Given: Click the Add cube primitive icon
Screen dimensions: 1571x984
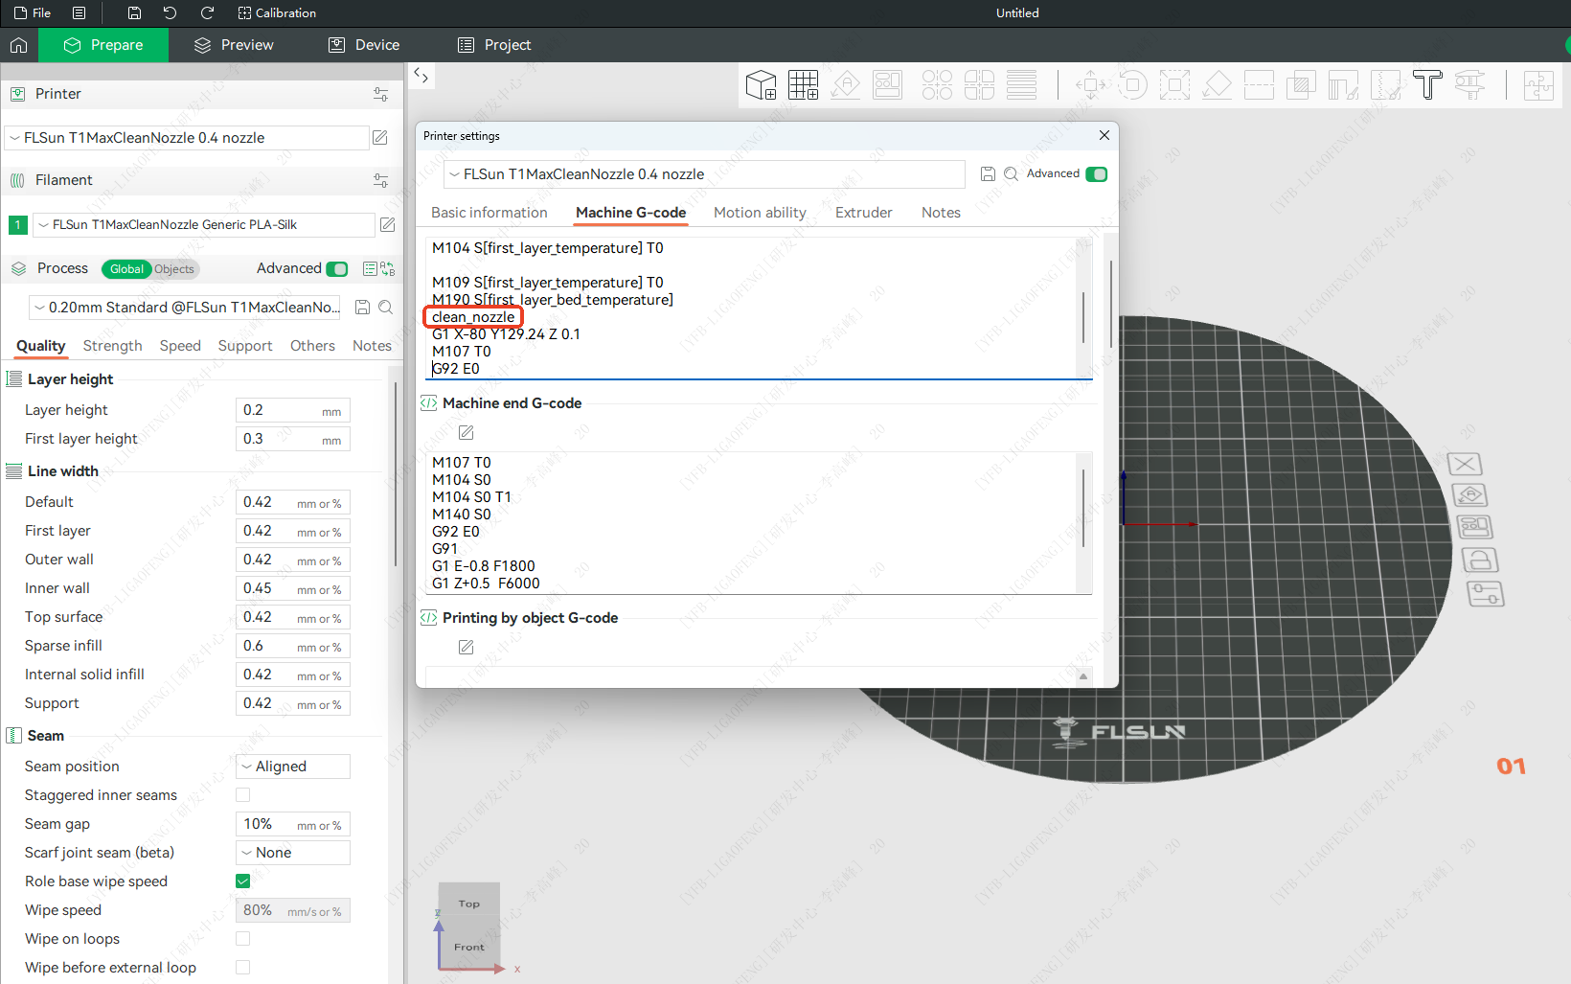Looking at the screenshot, I should pos(761,85).
